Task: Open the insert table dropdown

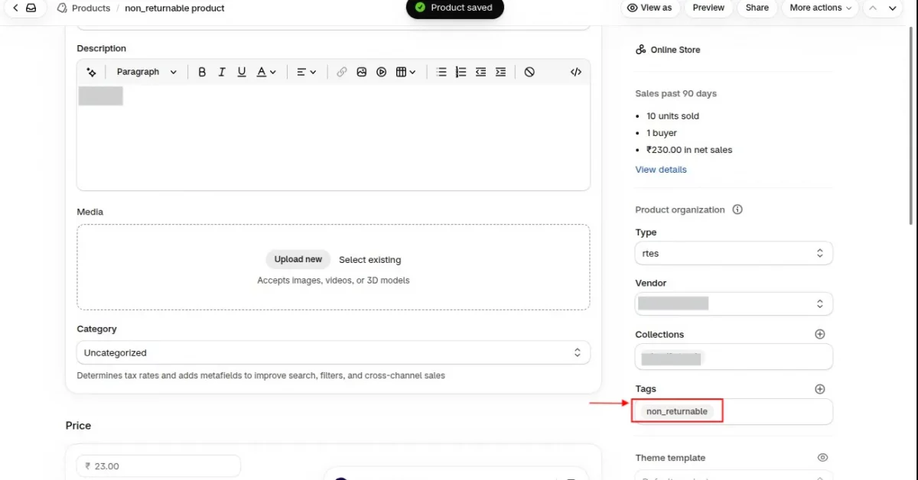Action: 405,72
